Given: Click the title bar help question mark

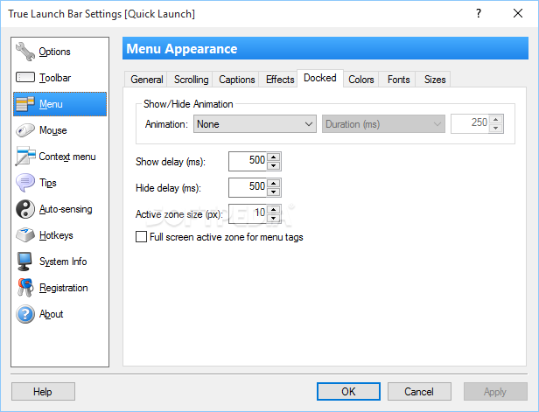Looking at the screenshot, I should 478,13.
